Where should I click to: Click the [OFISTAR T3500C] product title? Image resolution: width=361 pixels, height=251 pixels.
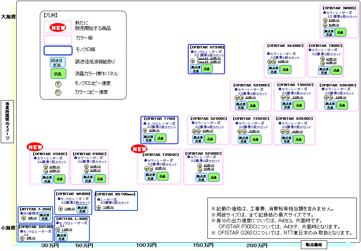pyautogui.click(x=296, y=85)
